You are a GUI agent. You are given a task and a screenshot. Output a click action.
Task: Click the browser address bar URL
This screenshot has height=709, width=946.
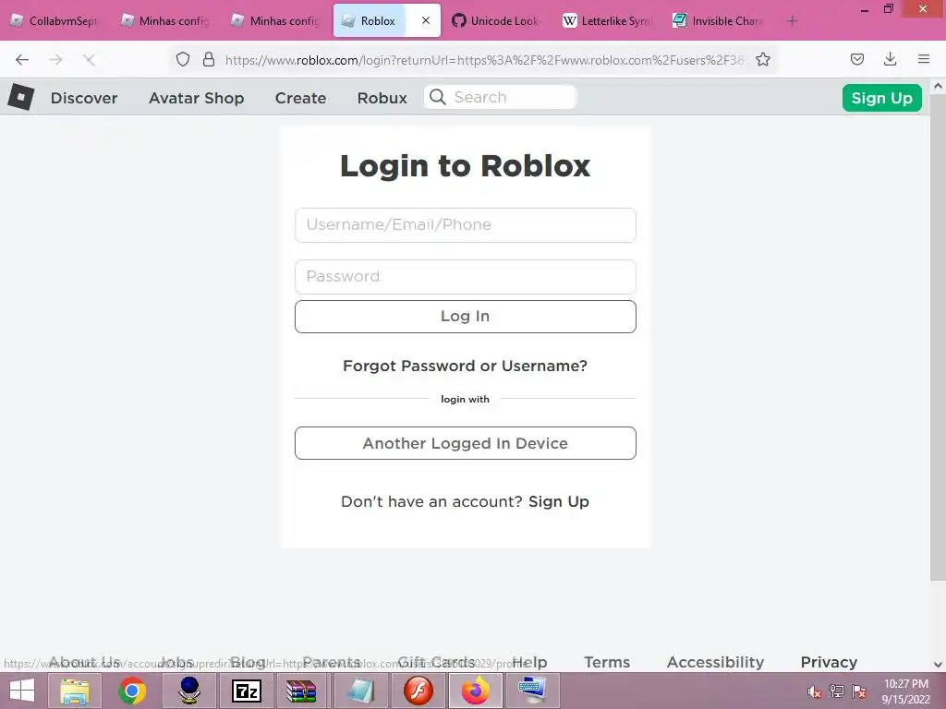click(x=484, y=60)
